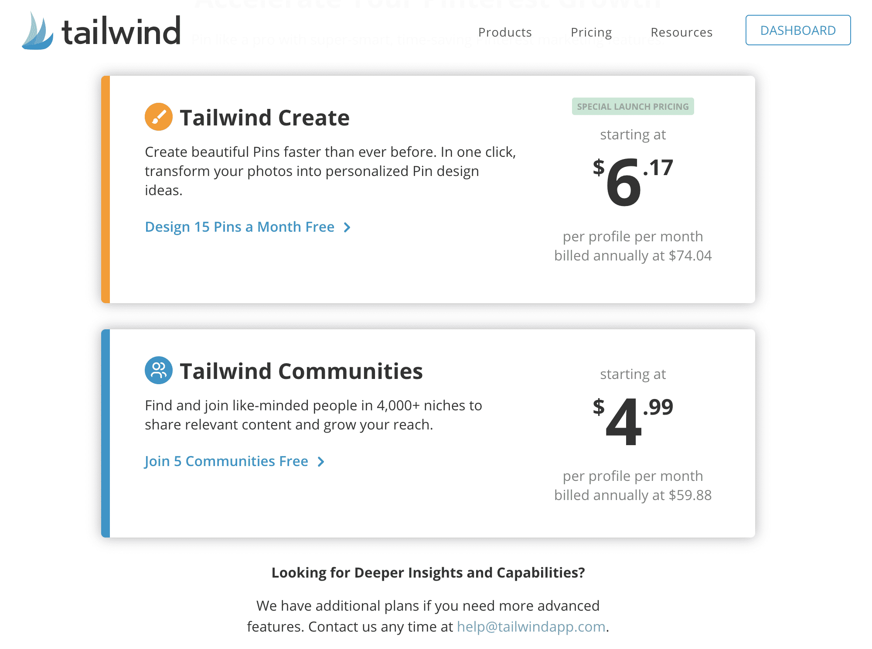872x649 pixels.
Task: Click the Tailwind sailboat logo icon
Action: (x=37, y=31)
